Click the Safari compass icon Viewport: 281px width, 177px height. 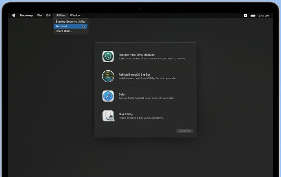click(x=108, y=96)
